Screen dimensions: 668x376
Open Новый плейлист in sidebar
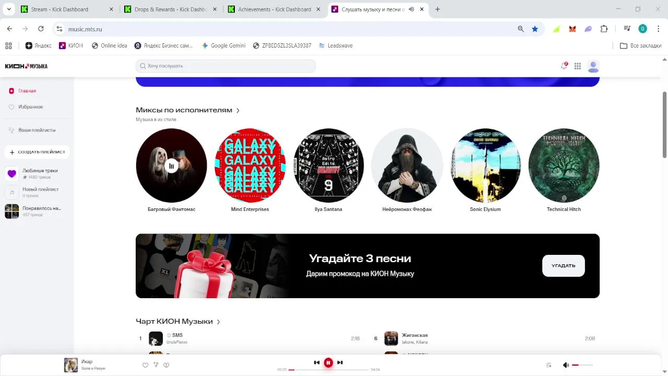click(x=37, y=192)
